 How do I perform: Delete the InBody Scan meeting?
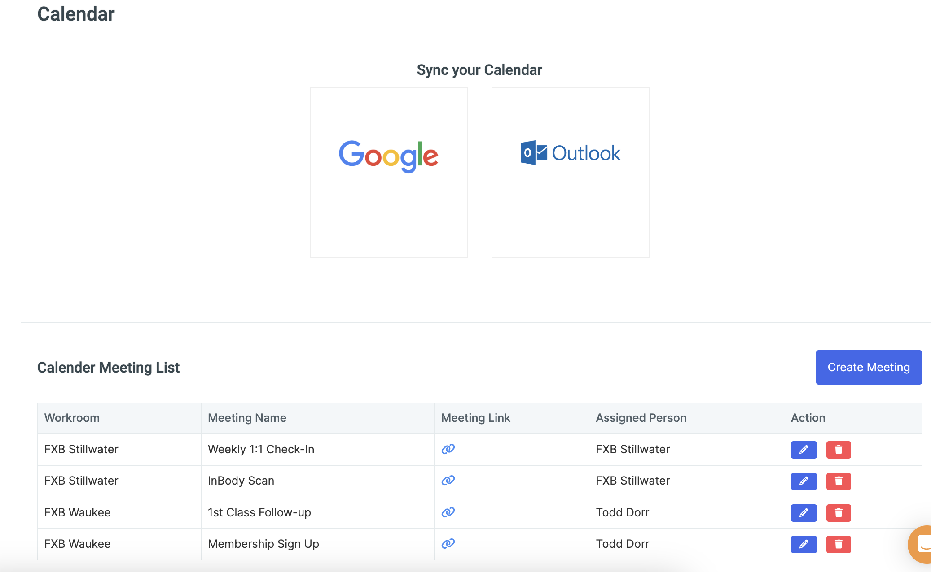click(838, 481)
